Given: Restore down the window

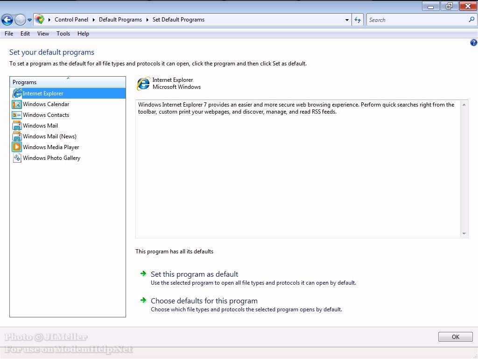Looking at the screenshot, I should [x=449, y=6].
